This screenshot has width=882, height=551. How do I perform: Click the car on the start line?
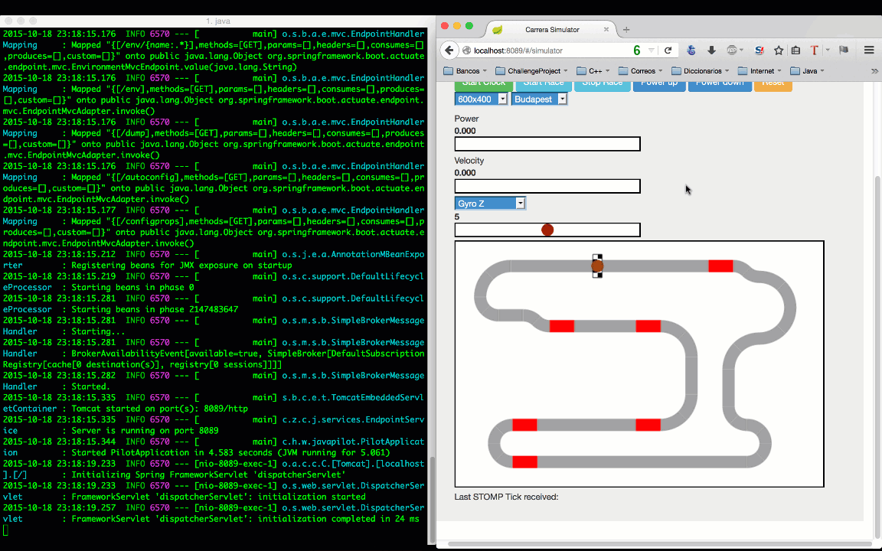[x=597, y=266]
